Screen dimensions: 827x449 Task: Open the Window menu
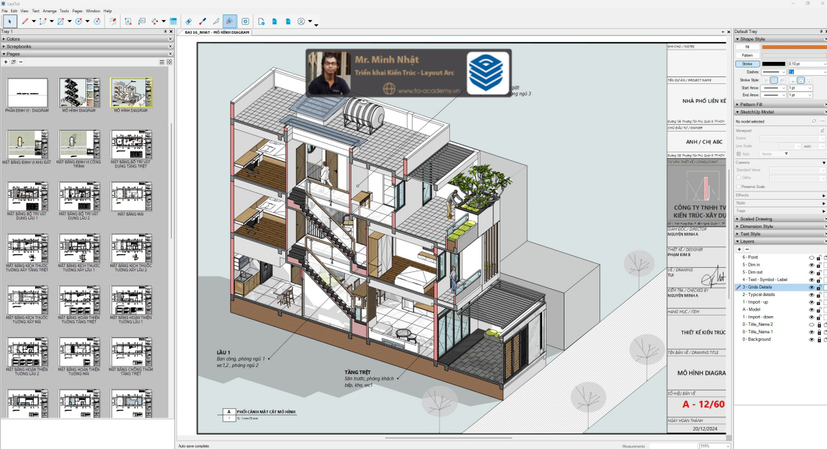click(93, 11)
